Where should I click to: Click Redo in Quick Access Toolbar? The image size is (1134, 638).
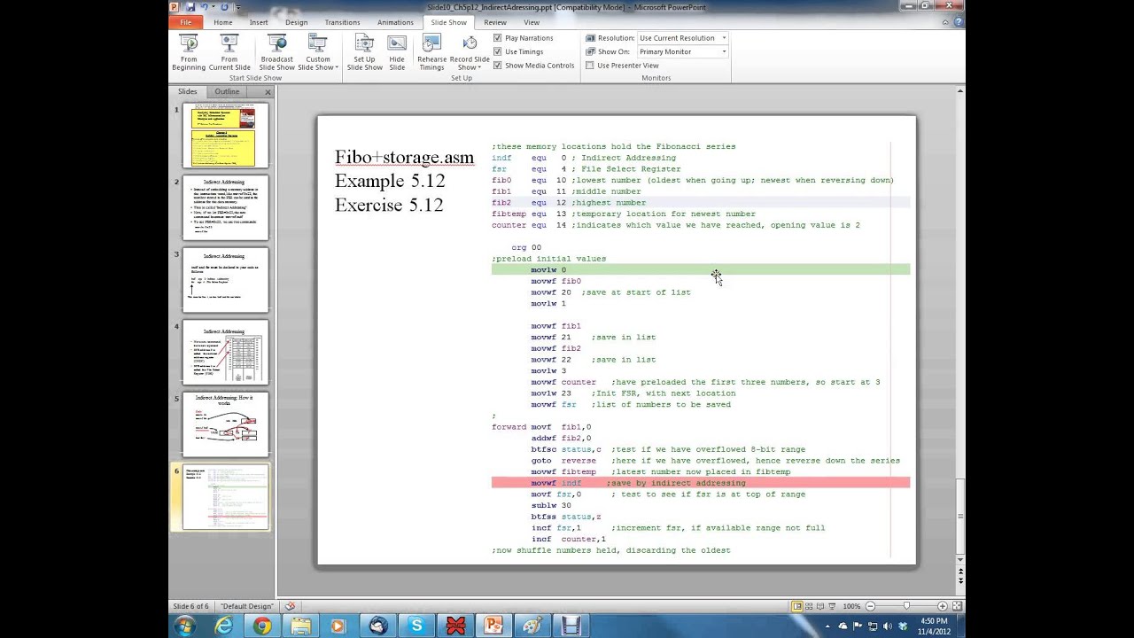[225, 7]
